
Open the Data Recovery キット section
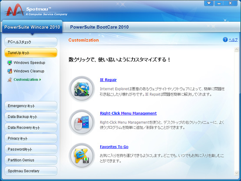point(31,127)
